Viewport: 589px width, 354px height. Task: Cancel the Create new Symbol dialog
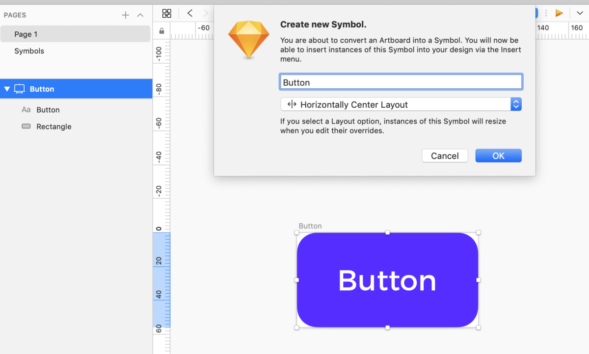445,155
